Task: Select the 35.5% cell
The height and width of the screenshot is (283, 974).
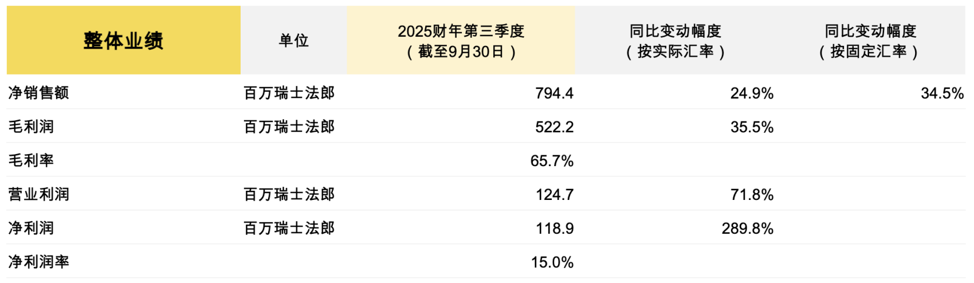Action: click(752, 127)
